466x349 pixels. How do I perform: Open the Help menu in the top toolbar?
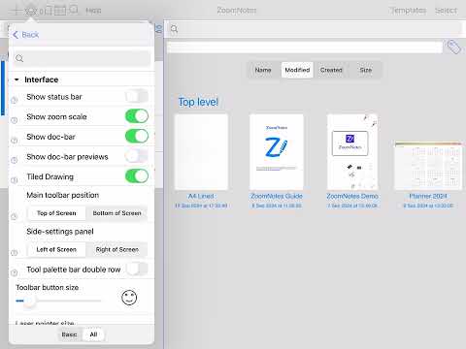pyautogui.click(x=93, y=11)
